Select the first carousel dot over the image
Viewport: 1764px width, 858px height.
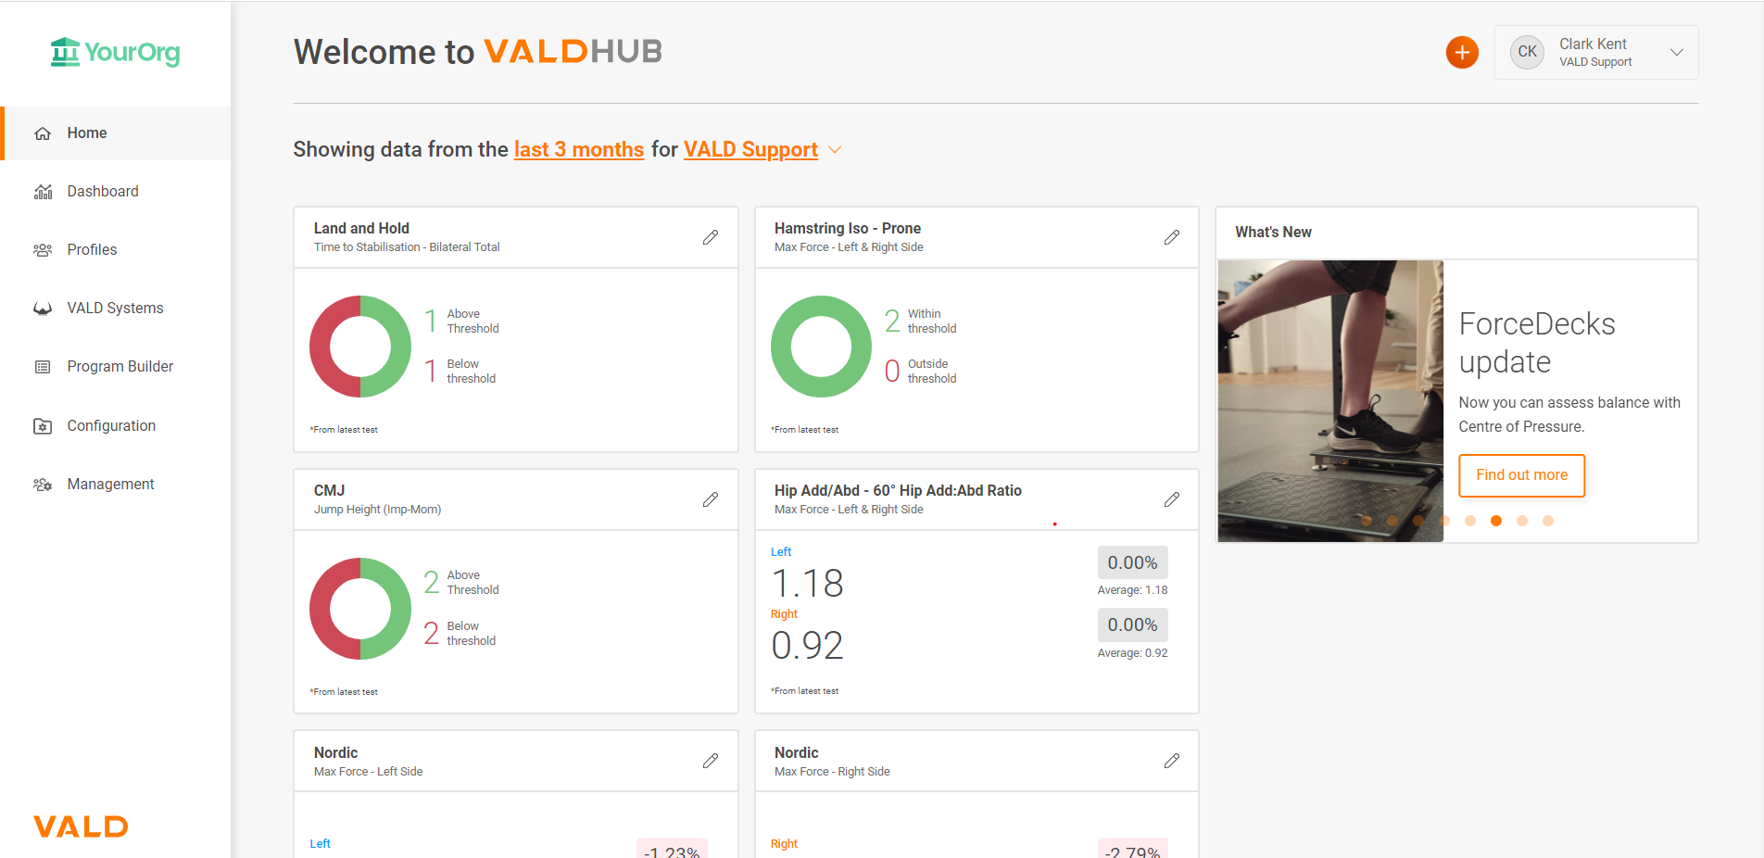click(1367, 521)
